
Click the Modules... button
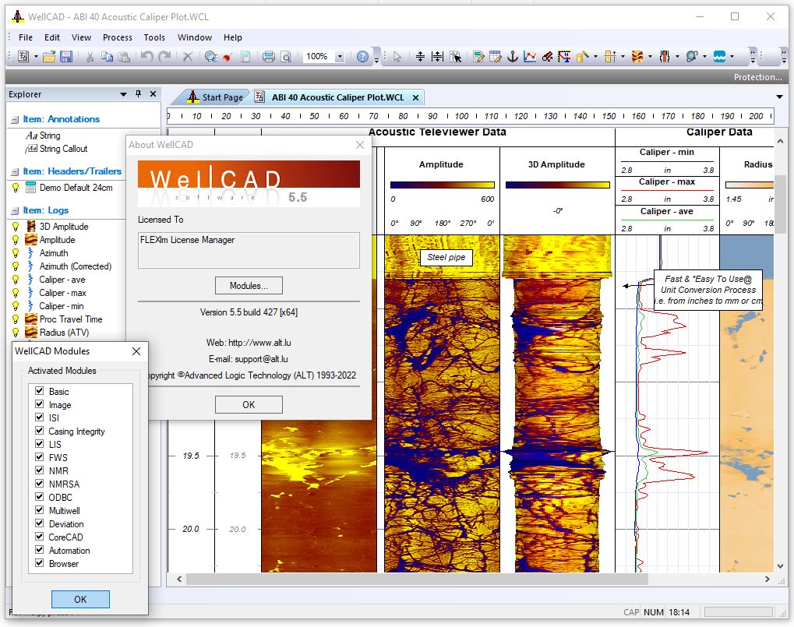coord(249,286)
